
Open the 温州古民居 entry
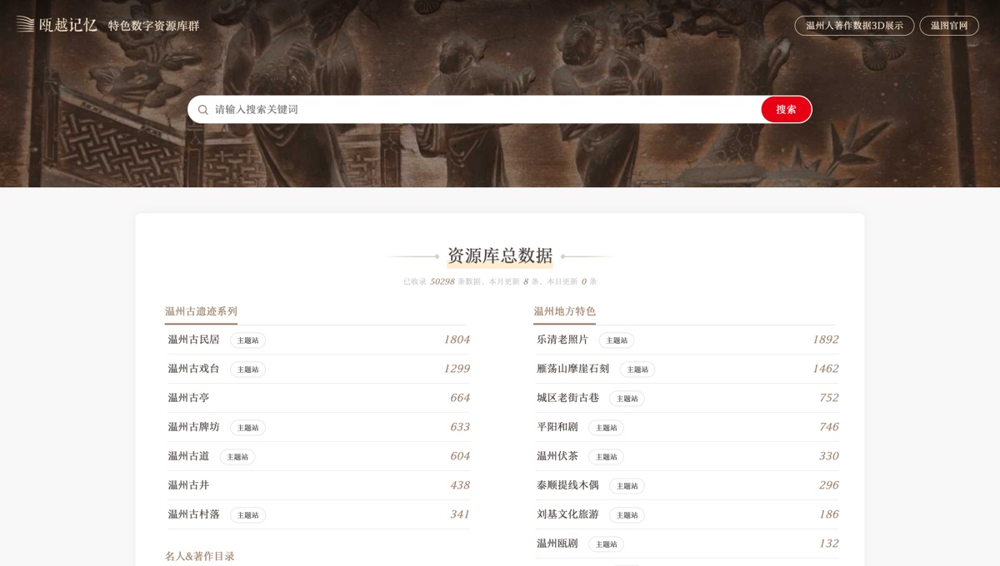click(193, 340)
